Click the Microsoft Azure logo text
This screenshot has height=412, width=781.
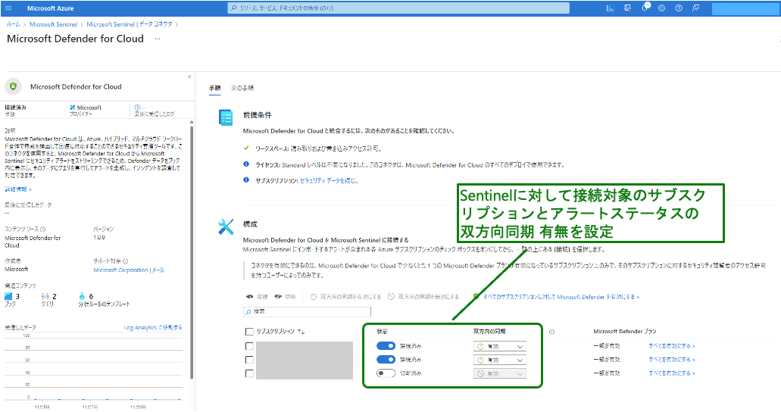coord(50,8)
